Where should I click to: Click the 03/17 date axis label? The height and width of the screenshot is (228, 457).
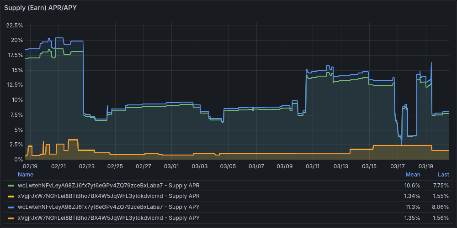coord(398,166)
